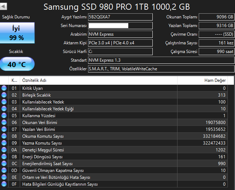Click the PCIe 3.0 x4 transfer mode field
235x190 pixels.
pyautogui.click(x=120, y=43)
